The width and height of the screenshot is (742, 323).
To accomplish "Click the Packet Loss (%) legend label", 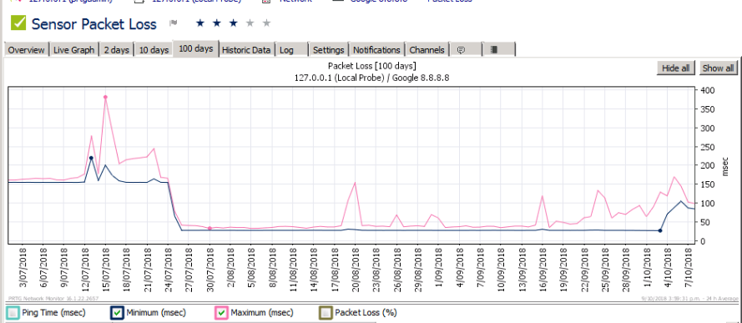I will [x=366, y=313].
